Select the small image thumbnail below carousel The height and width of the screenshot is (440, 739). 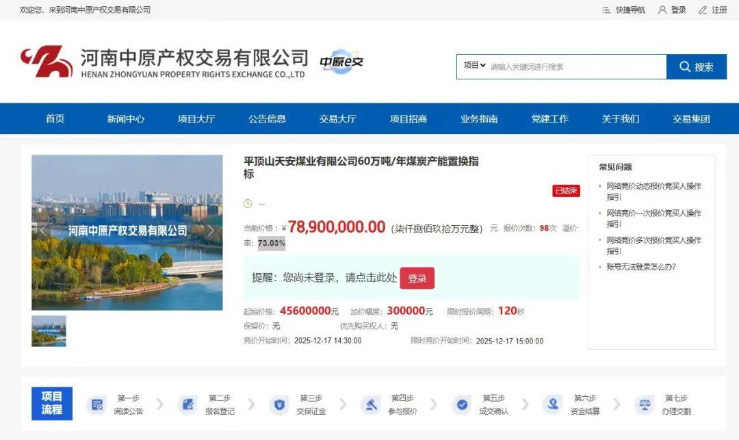coord(49,331)
